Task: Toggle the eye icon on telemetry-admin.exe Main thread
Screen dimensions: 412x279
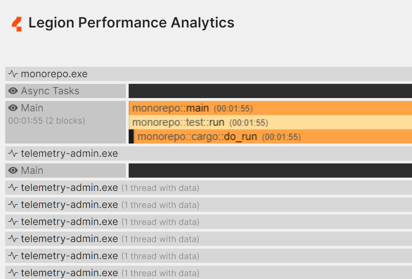Action: (13, 170)
